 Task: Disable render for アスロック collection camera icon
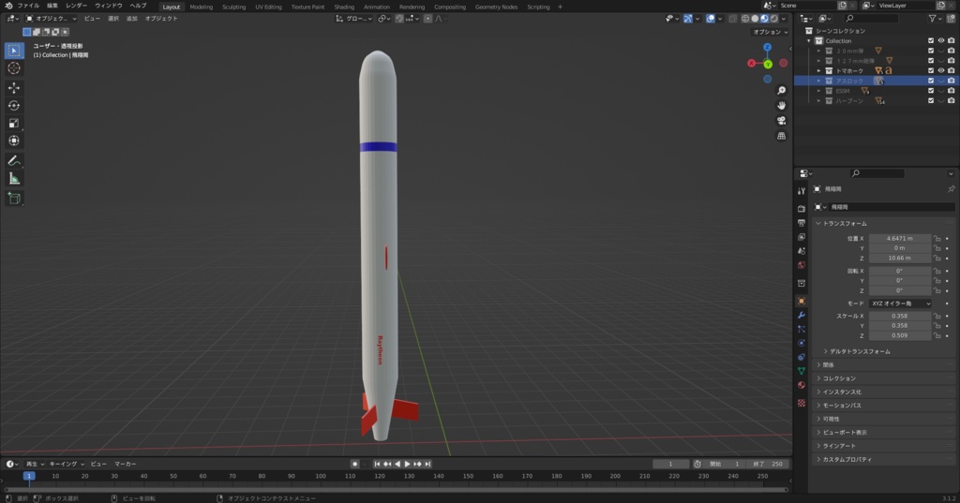952,81
